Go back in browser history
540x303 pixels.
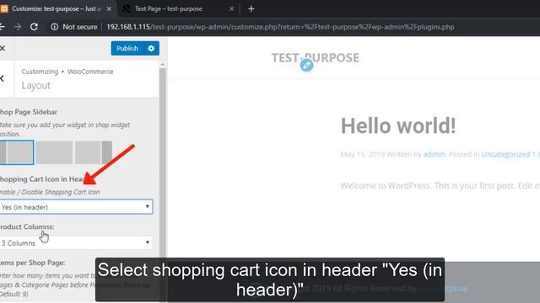pos(2,27)
